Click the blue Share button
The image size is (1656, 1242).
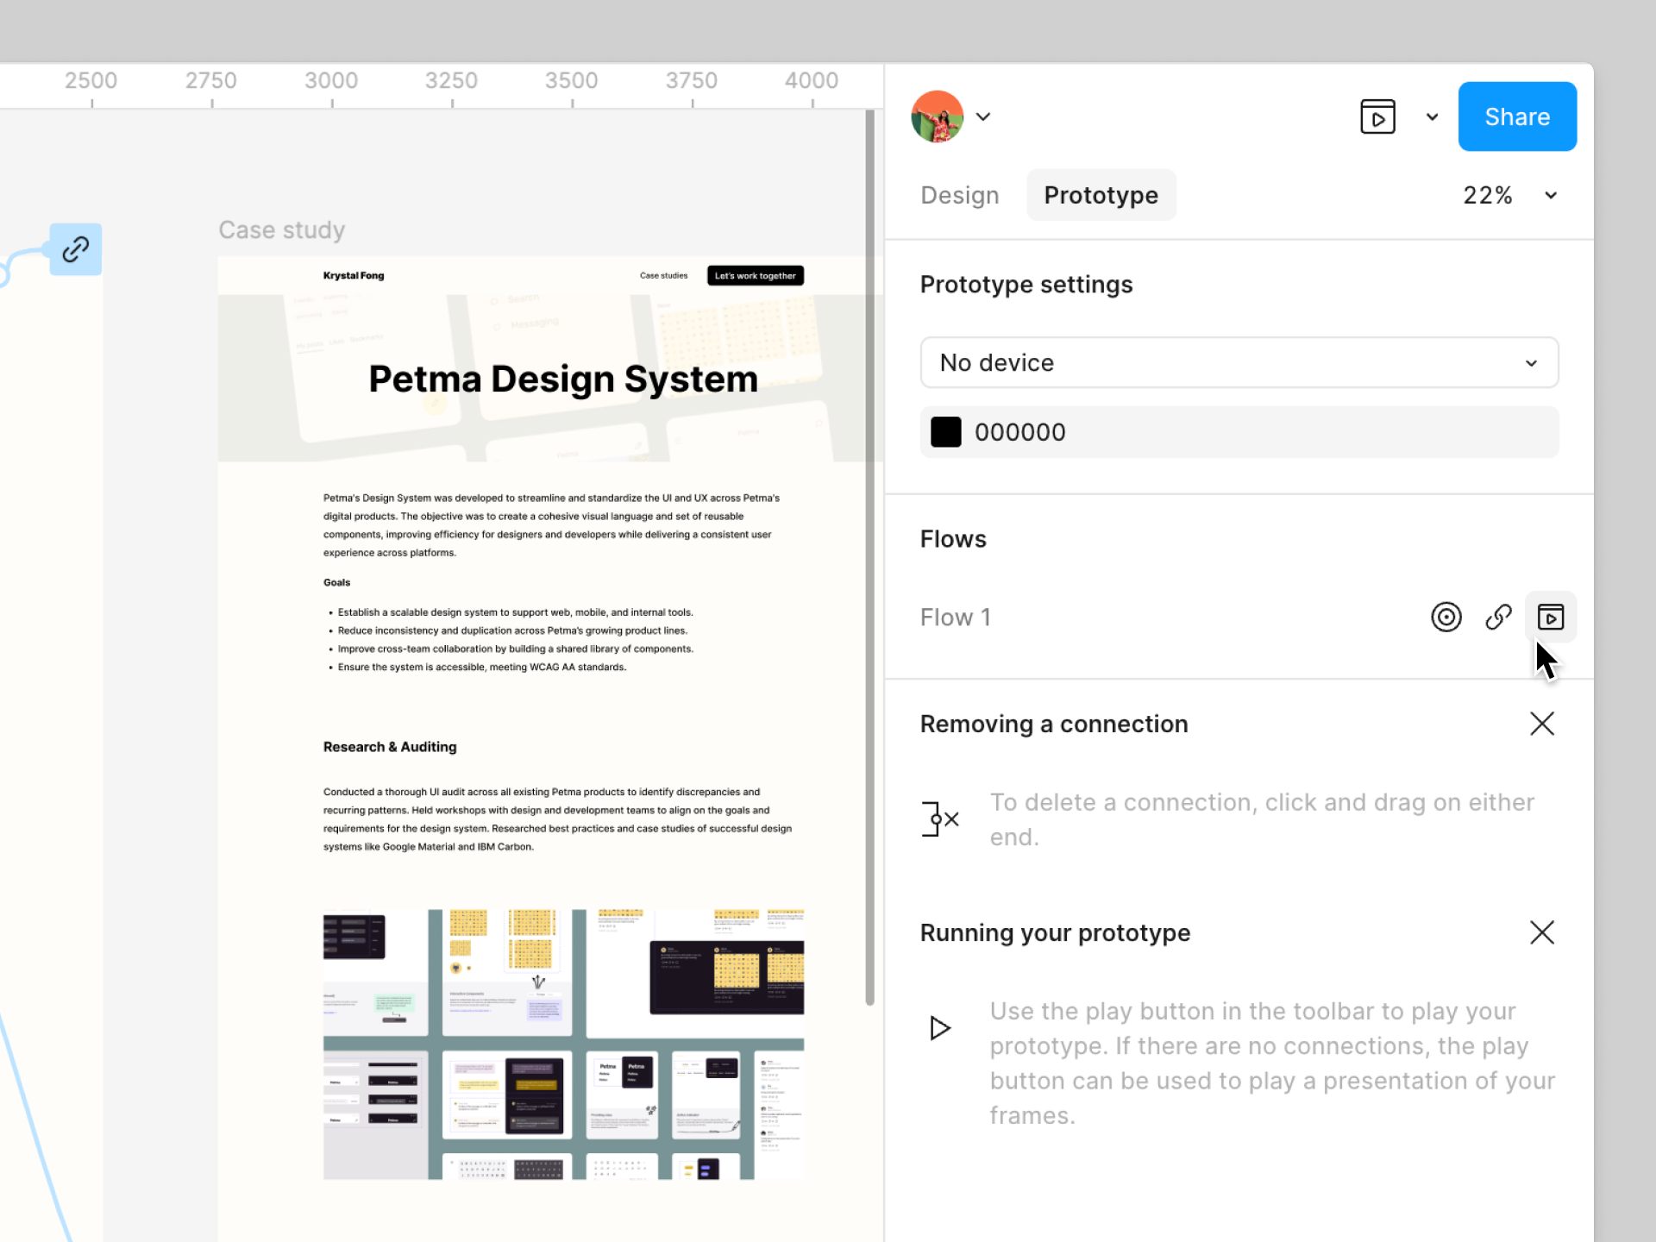[1516, 116]
